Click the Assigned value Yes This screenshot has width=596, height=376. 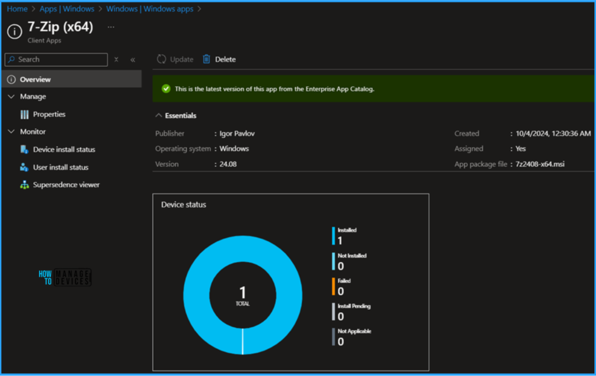point(521,149)
